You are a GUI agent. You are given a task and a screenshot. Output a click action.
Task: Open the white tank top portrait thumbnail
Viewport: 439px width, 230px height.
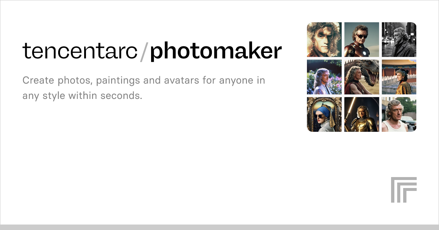tap(399, 114)
